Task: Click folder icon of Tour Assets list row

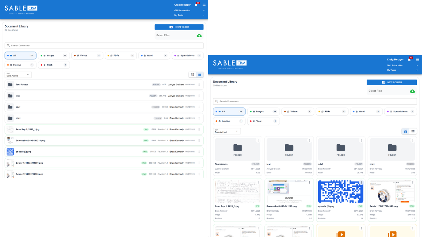Action: click(x=10, y=85)
